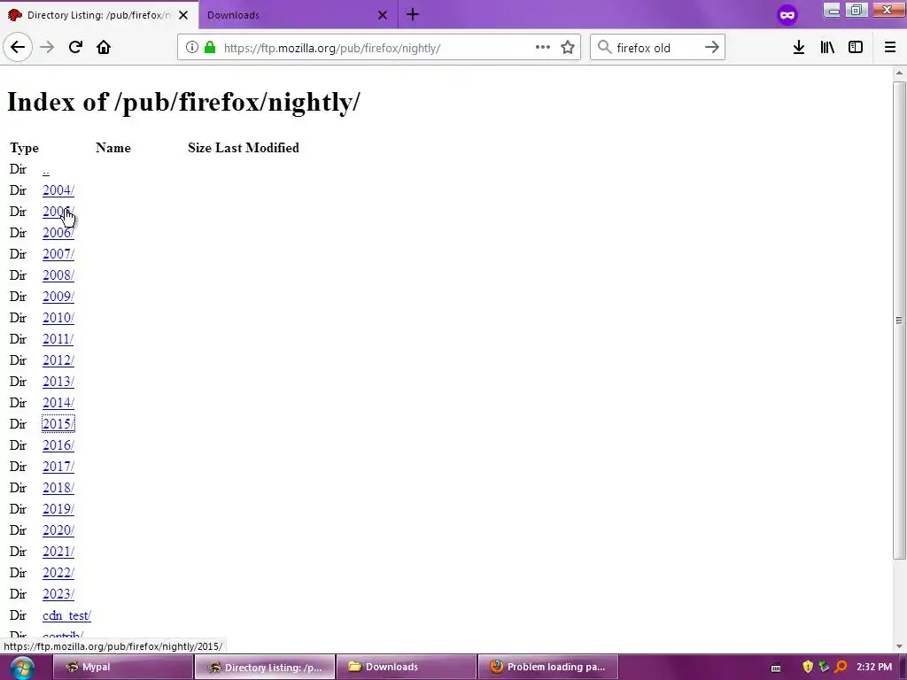The height and width of the screenshot is (680, 907).
Task: Click the scrollbar down arrow
Action: (x=899, y=646)
